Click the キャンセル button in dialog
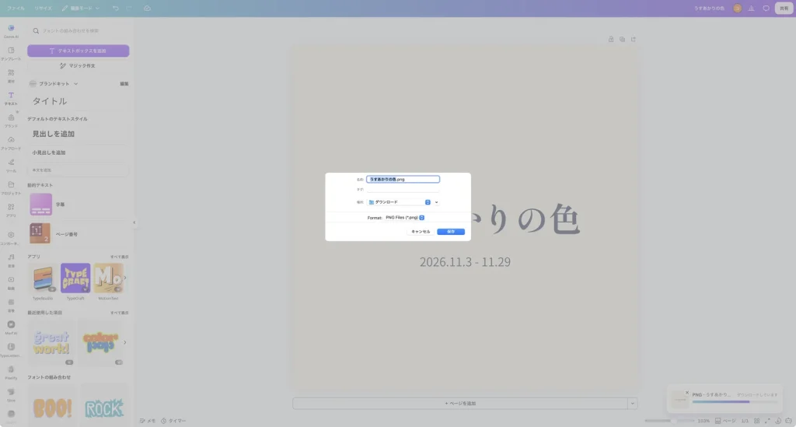 pyautogui.click(x=421, y=232)
